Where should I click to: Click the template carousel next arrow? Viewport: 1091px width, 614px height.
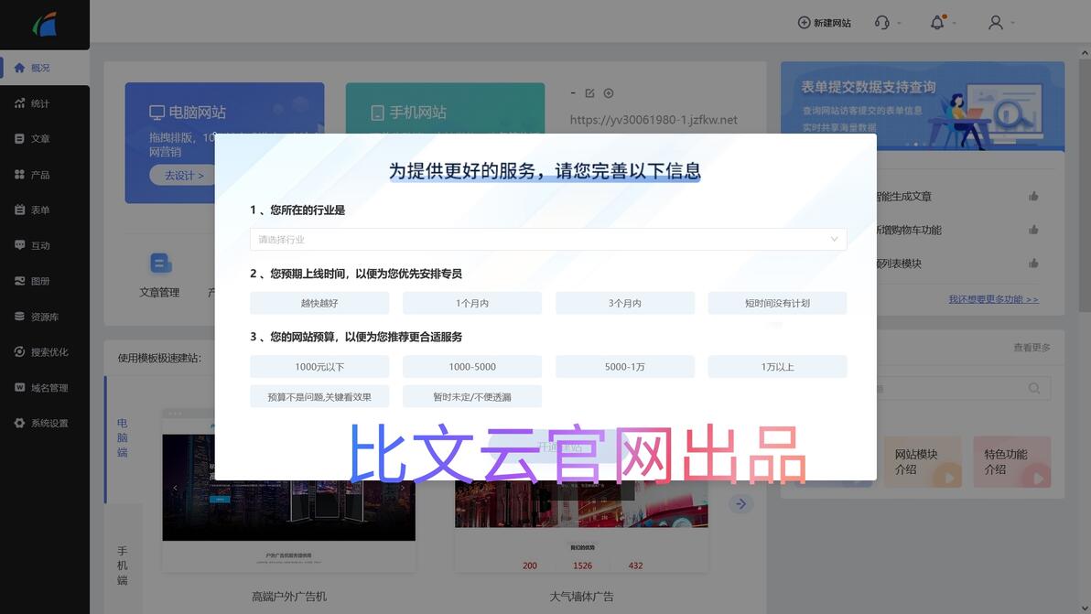coord(740,503)
